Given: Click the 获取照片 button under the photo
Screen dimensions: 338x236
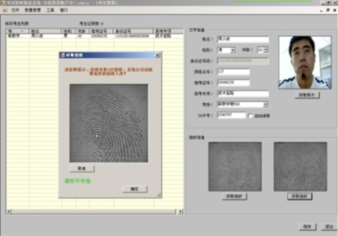Looking at the screenshot, I should click(307, 95).
